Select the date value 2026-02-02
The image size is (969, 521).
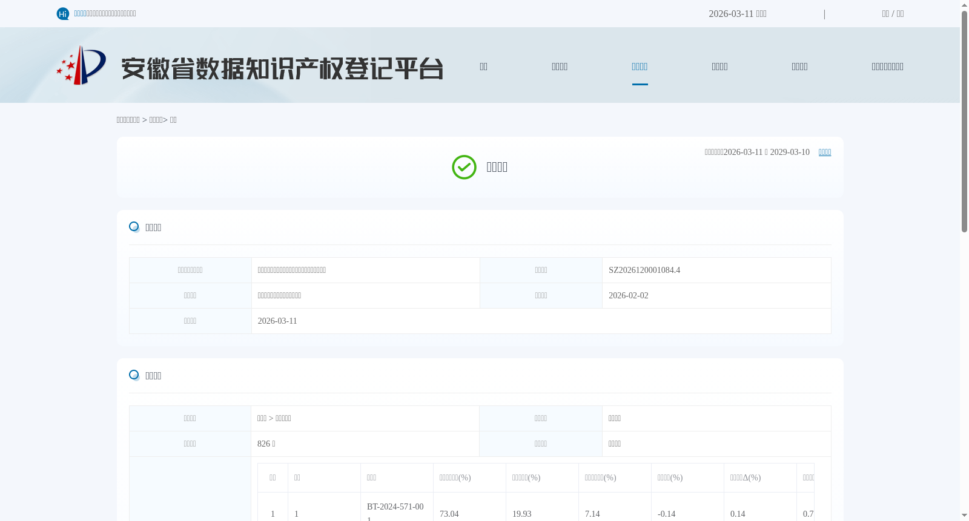pyautogui.click(x=629, y=296)
